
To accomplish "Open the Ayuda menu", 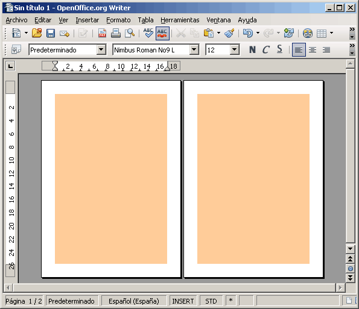I will (x=247, y=20).
